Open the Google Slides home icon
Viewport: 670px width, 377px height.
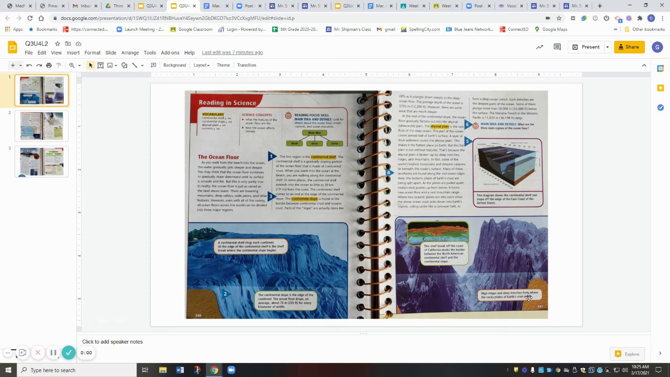point(13,48)
